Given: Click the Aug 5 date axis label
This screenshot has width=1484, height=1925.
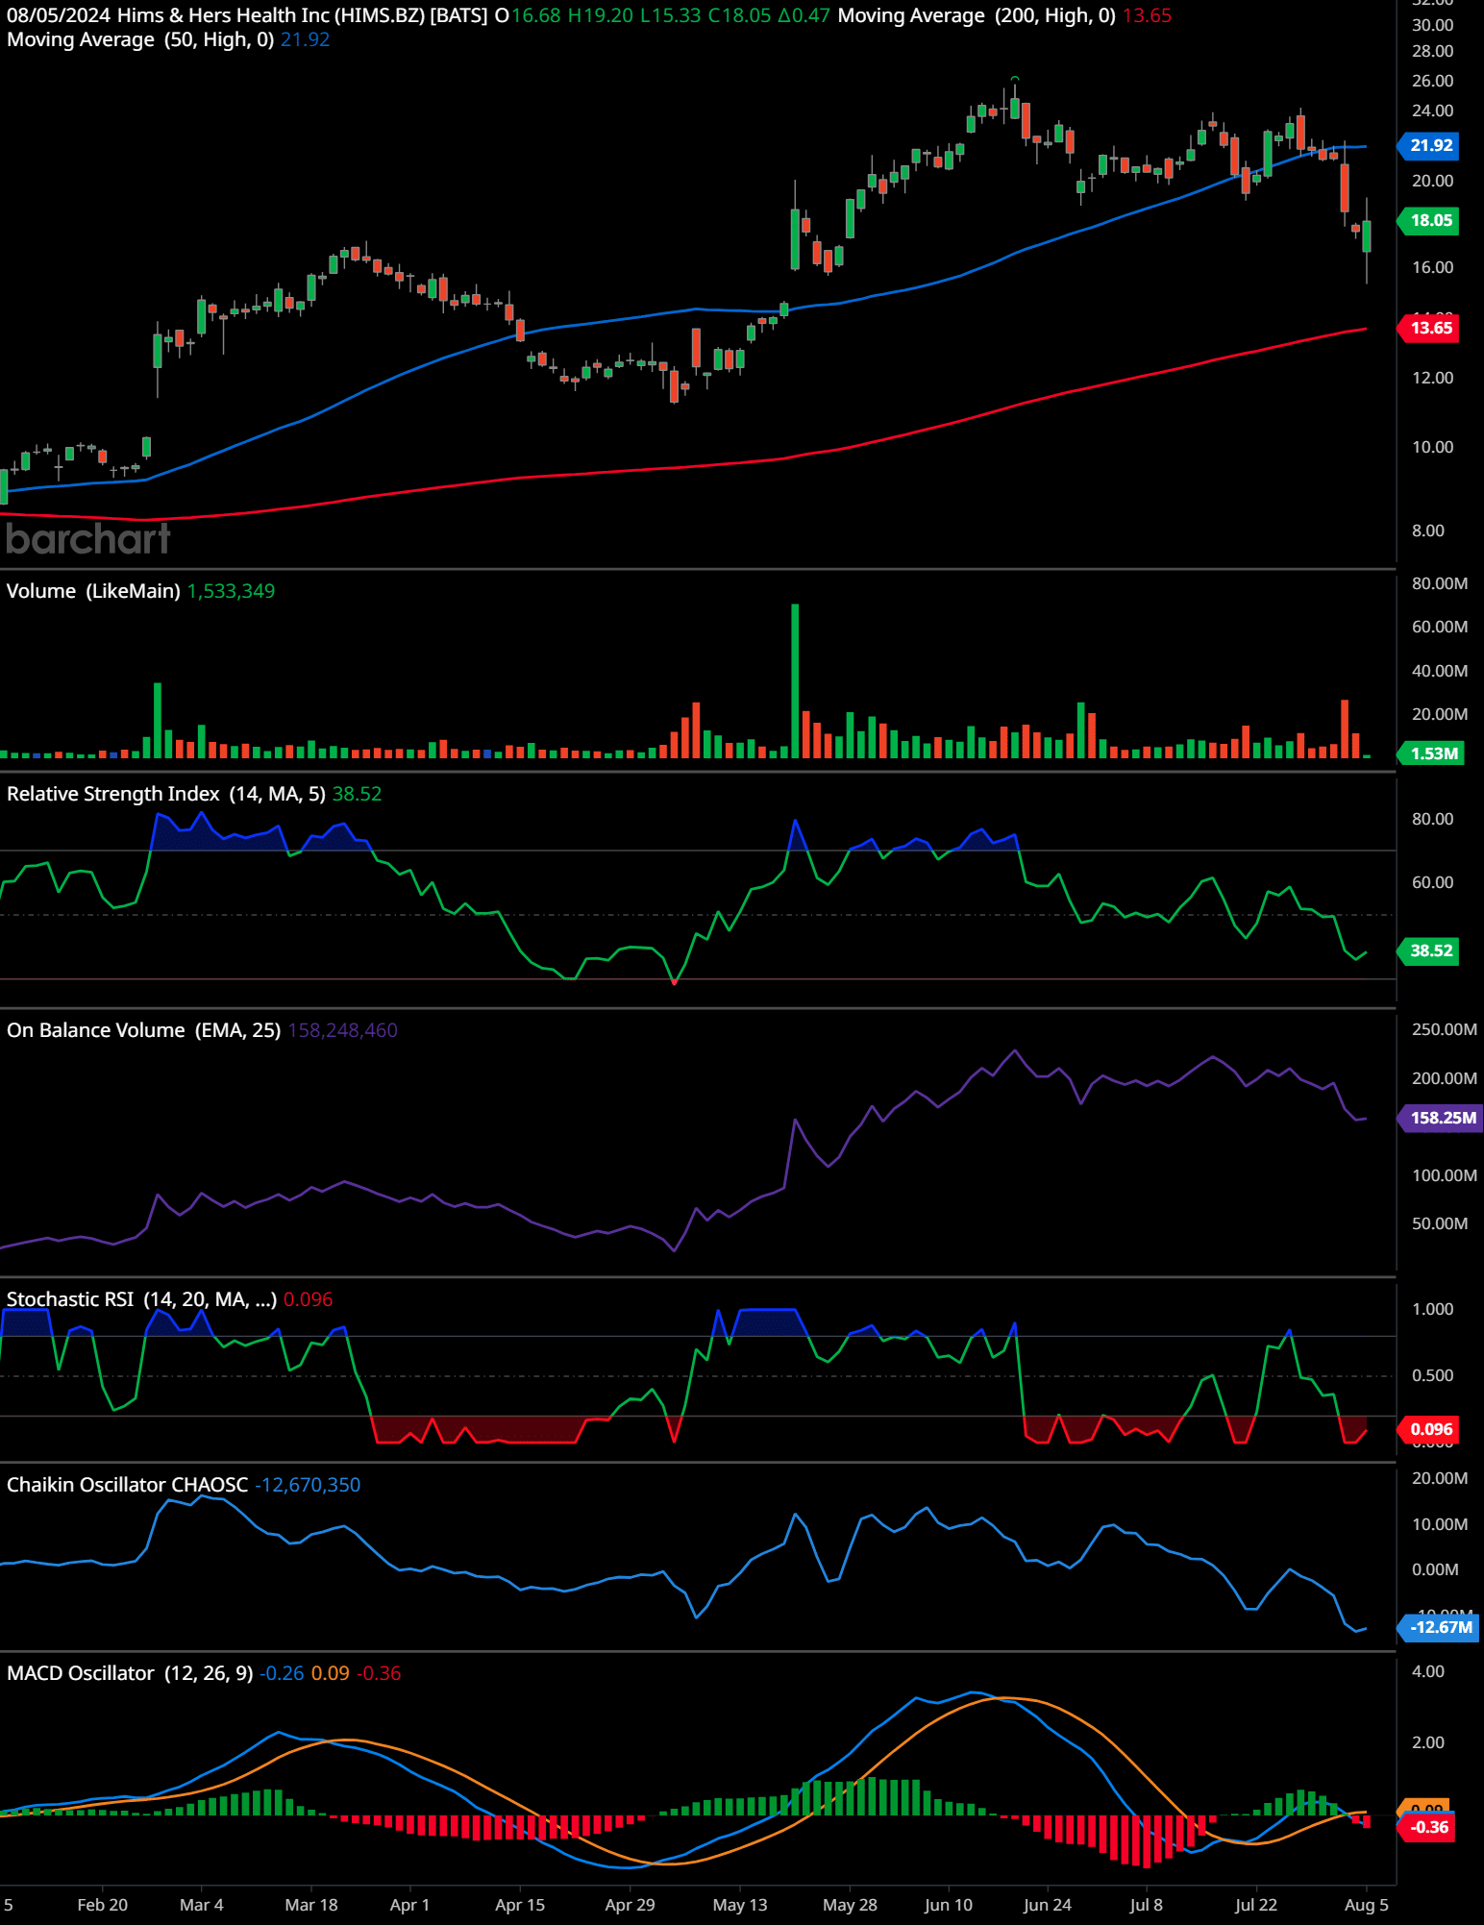Looking at the screenshot, I should 1366,1906.
